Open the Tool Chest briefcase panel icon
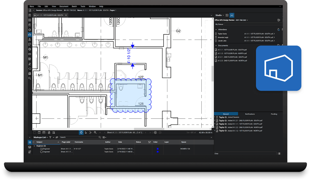Image resolution: width=311 pixels, height=181 pixels. click(x=30, y=35)
